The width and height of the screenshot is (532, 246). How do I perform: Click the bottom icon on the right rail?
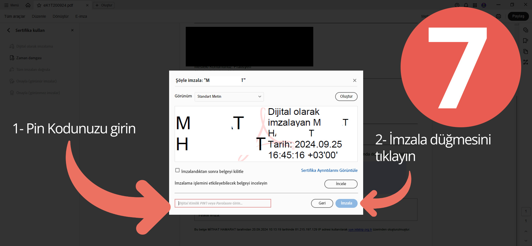(525, 62)
